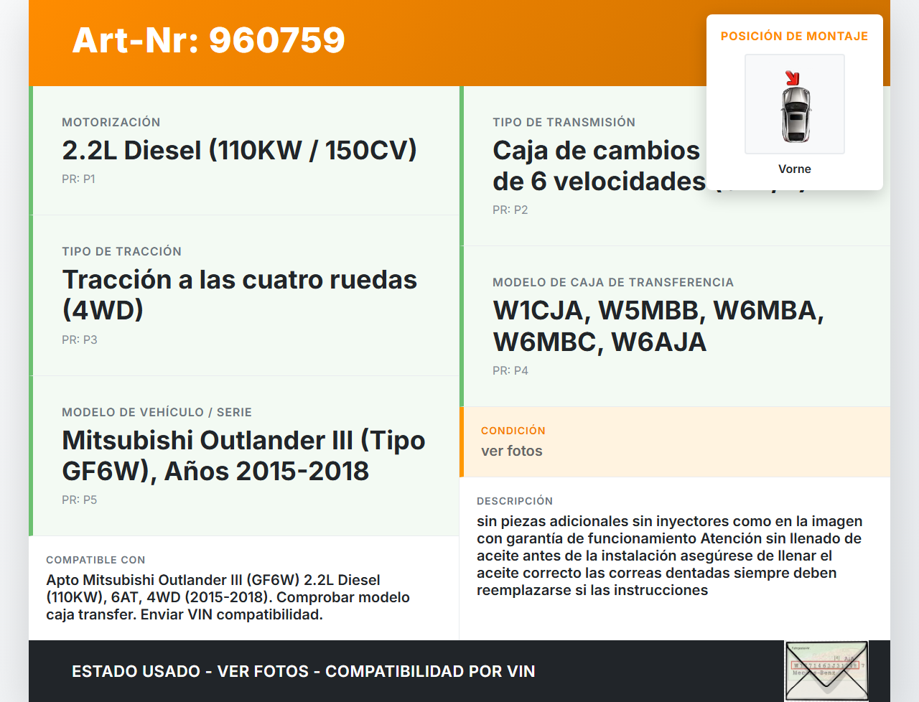The width and height of the screenshot is (919, 702).
Task: Click the '2.2L Diesel (110KW / 150CV)' value
Action: click(239, 150)
